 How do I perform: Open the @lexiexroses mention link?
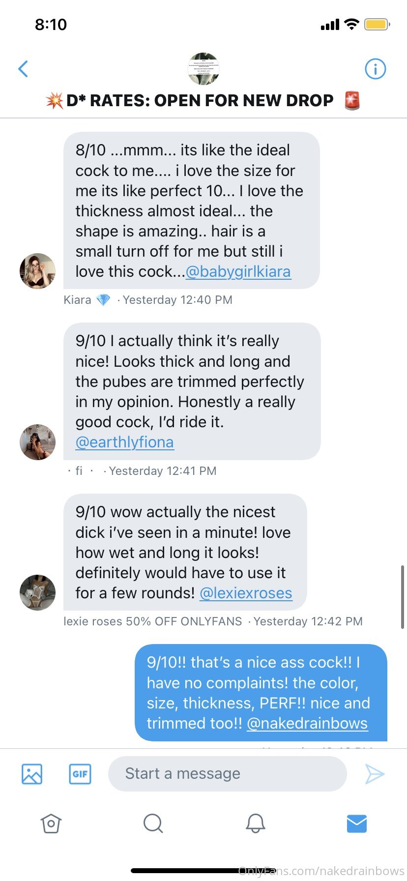[x=246, y=593]
